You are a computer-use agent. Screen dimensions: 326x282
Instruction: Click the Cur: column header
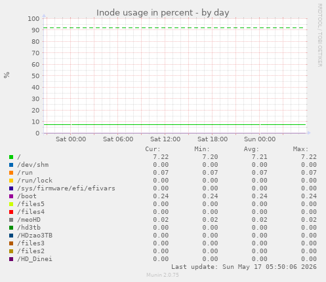coord(153,149)
